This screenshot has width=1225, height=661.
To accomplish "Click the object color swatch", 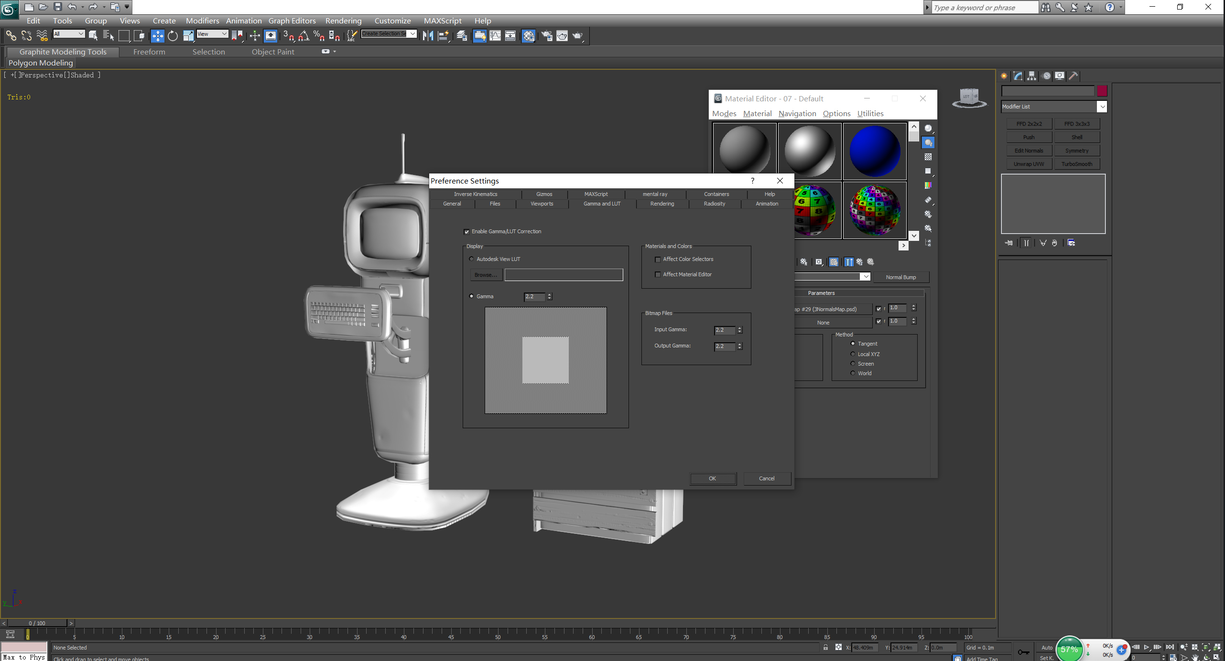I will tap(1102, 91).
